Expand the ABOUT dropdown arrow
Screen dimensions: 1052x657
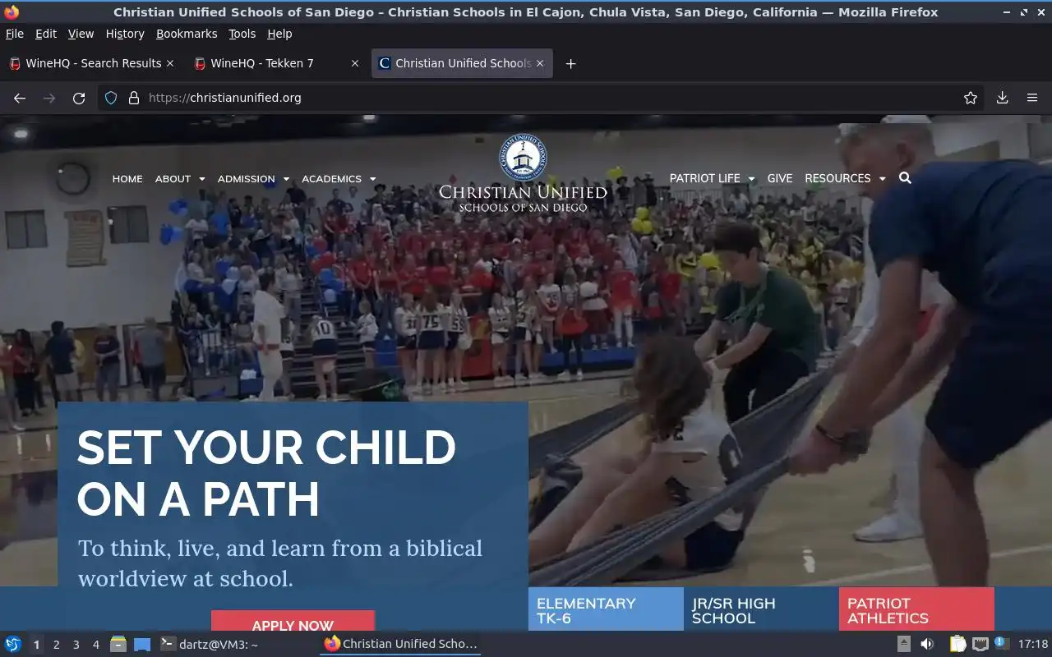coord(202,179)
